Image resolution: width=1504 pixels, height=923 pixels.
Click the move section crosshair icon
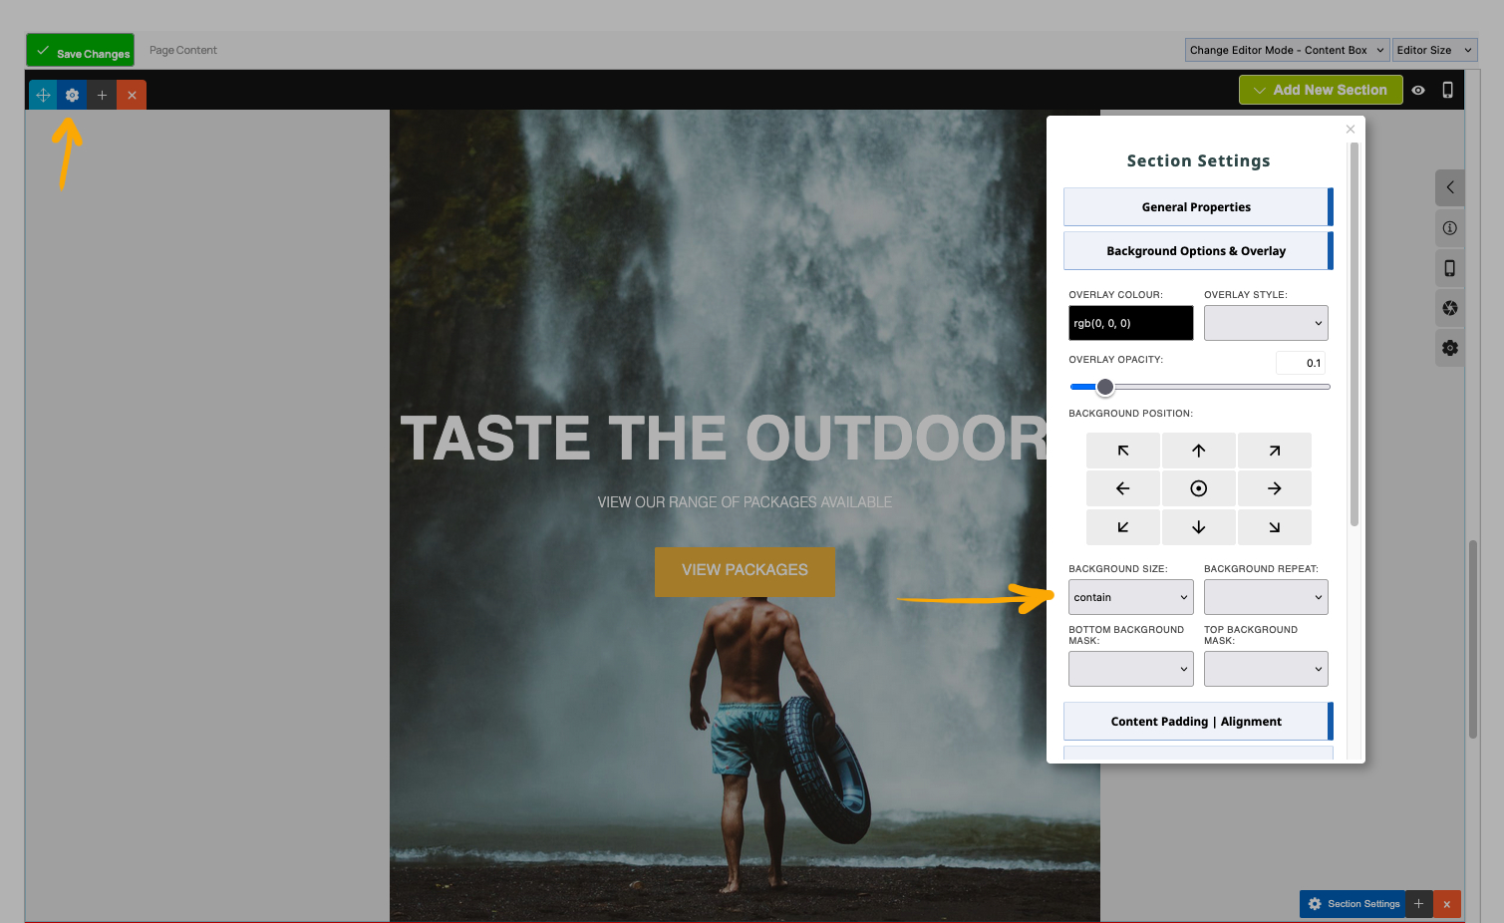click(x=43, y=95)
